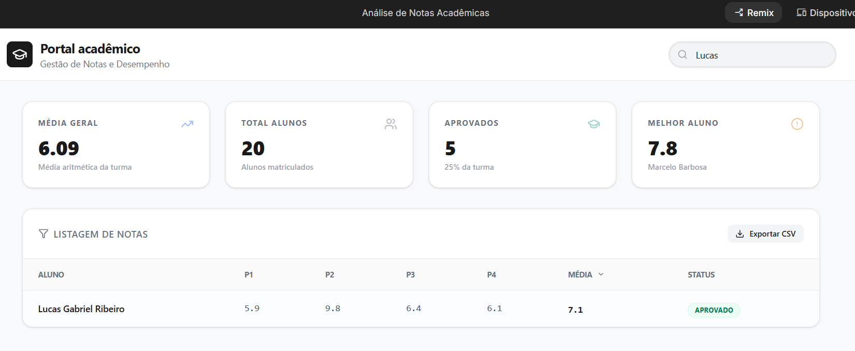Click the Remix button

pyautogui.click(x=753, y=12)
